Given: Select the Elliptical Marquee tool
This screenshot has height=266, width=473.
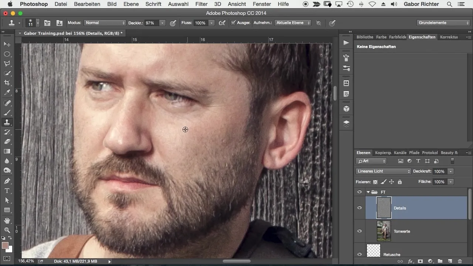Looking at the screenshot, I should pos(7,54).
